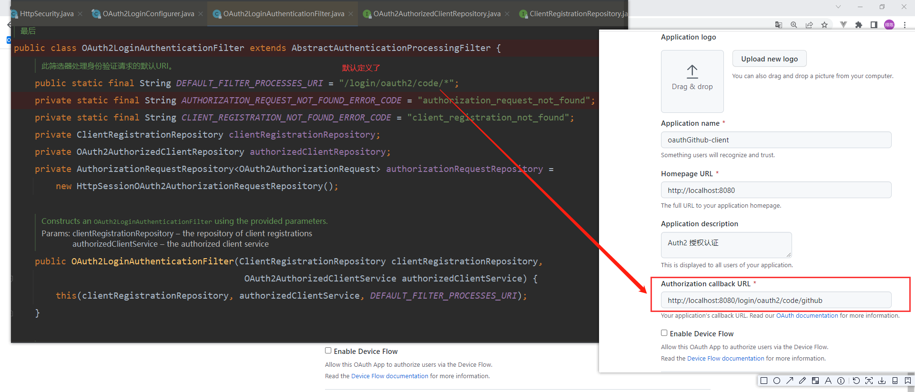The image size is (915, 392).
Task: Click the browser share page icon
Action: (809, 25)
